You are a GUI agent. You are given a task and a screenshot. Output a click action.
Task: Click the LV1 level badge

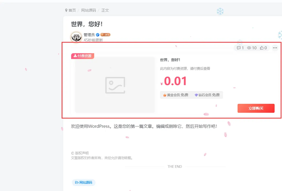(x=105, y=35)
